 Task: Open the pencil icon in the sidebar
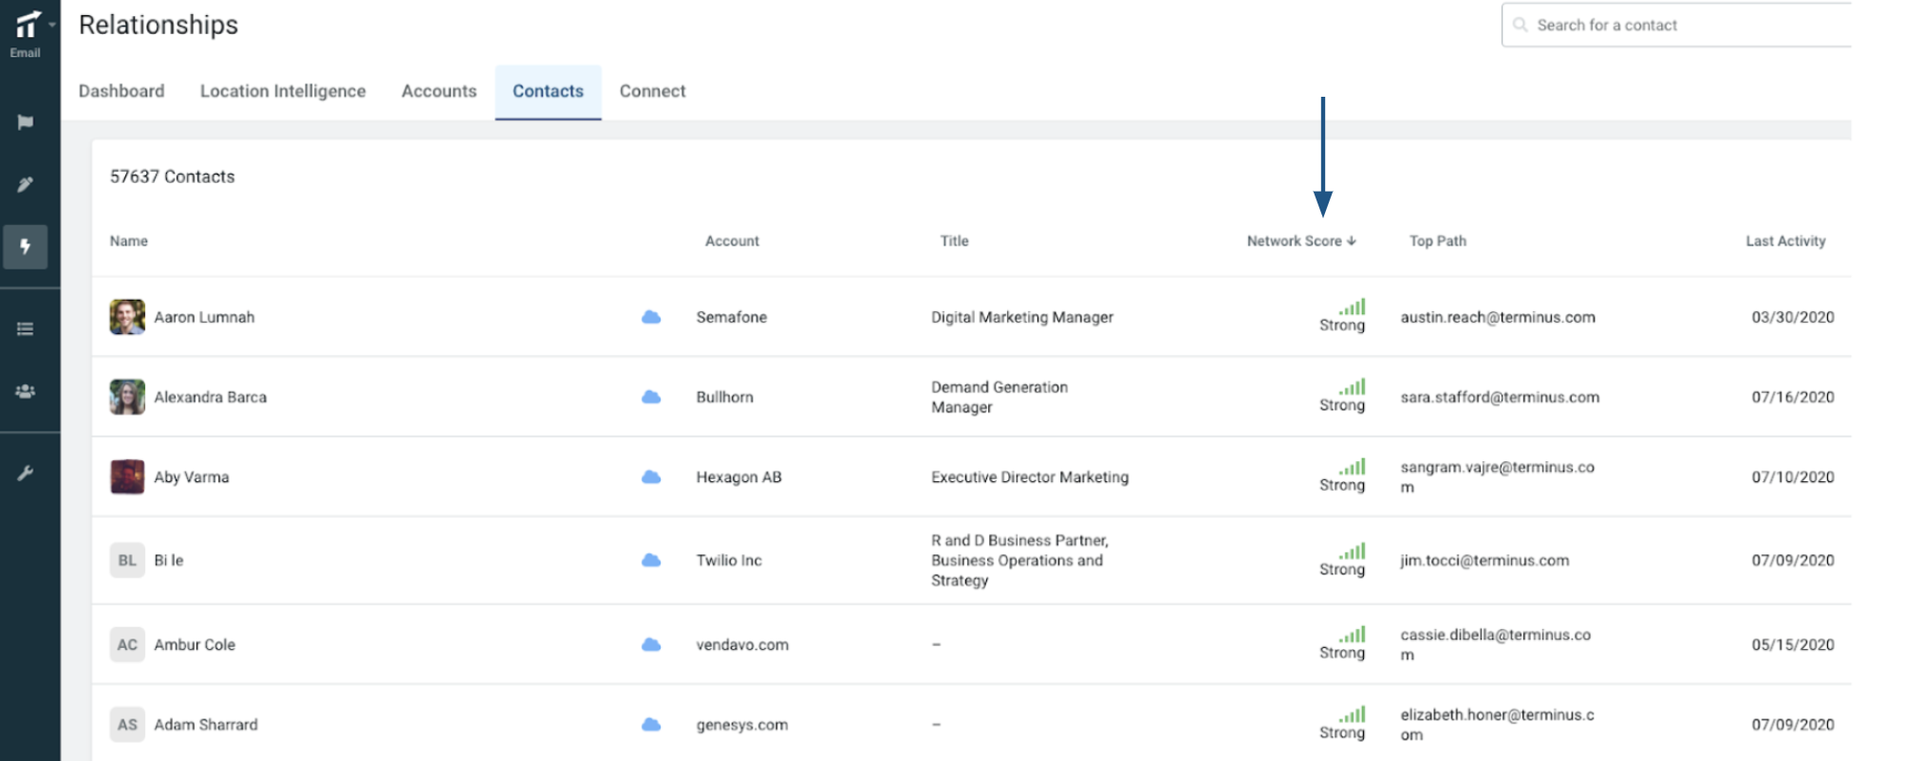(x=26, y=184)
